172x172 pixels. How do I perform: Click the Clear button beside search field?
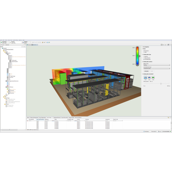pyautogui.click(x=24, y=47)
